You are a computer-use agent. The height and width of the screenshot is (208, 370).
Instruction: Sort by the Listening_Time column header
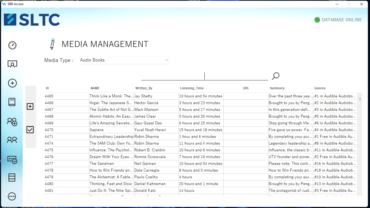point(192,88)
